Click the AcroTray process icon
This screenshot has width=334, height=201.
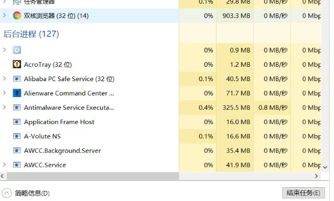tap(17, 64)
